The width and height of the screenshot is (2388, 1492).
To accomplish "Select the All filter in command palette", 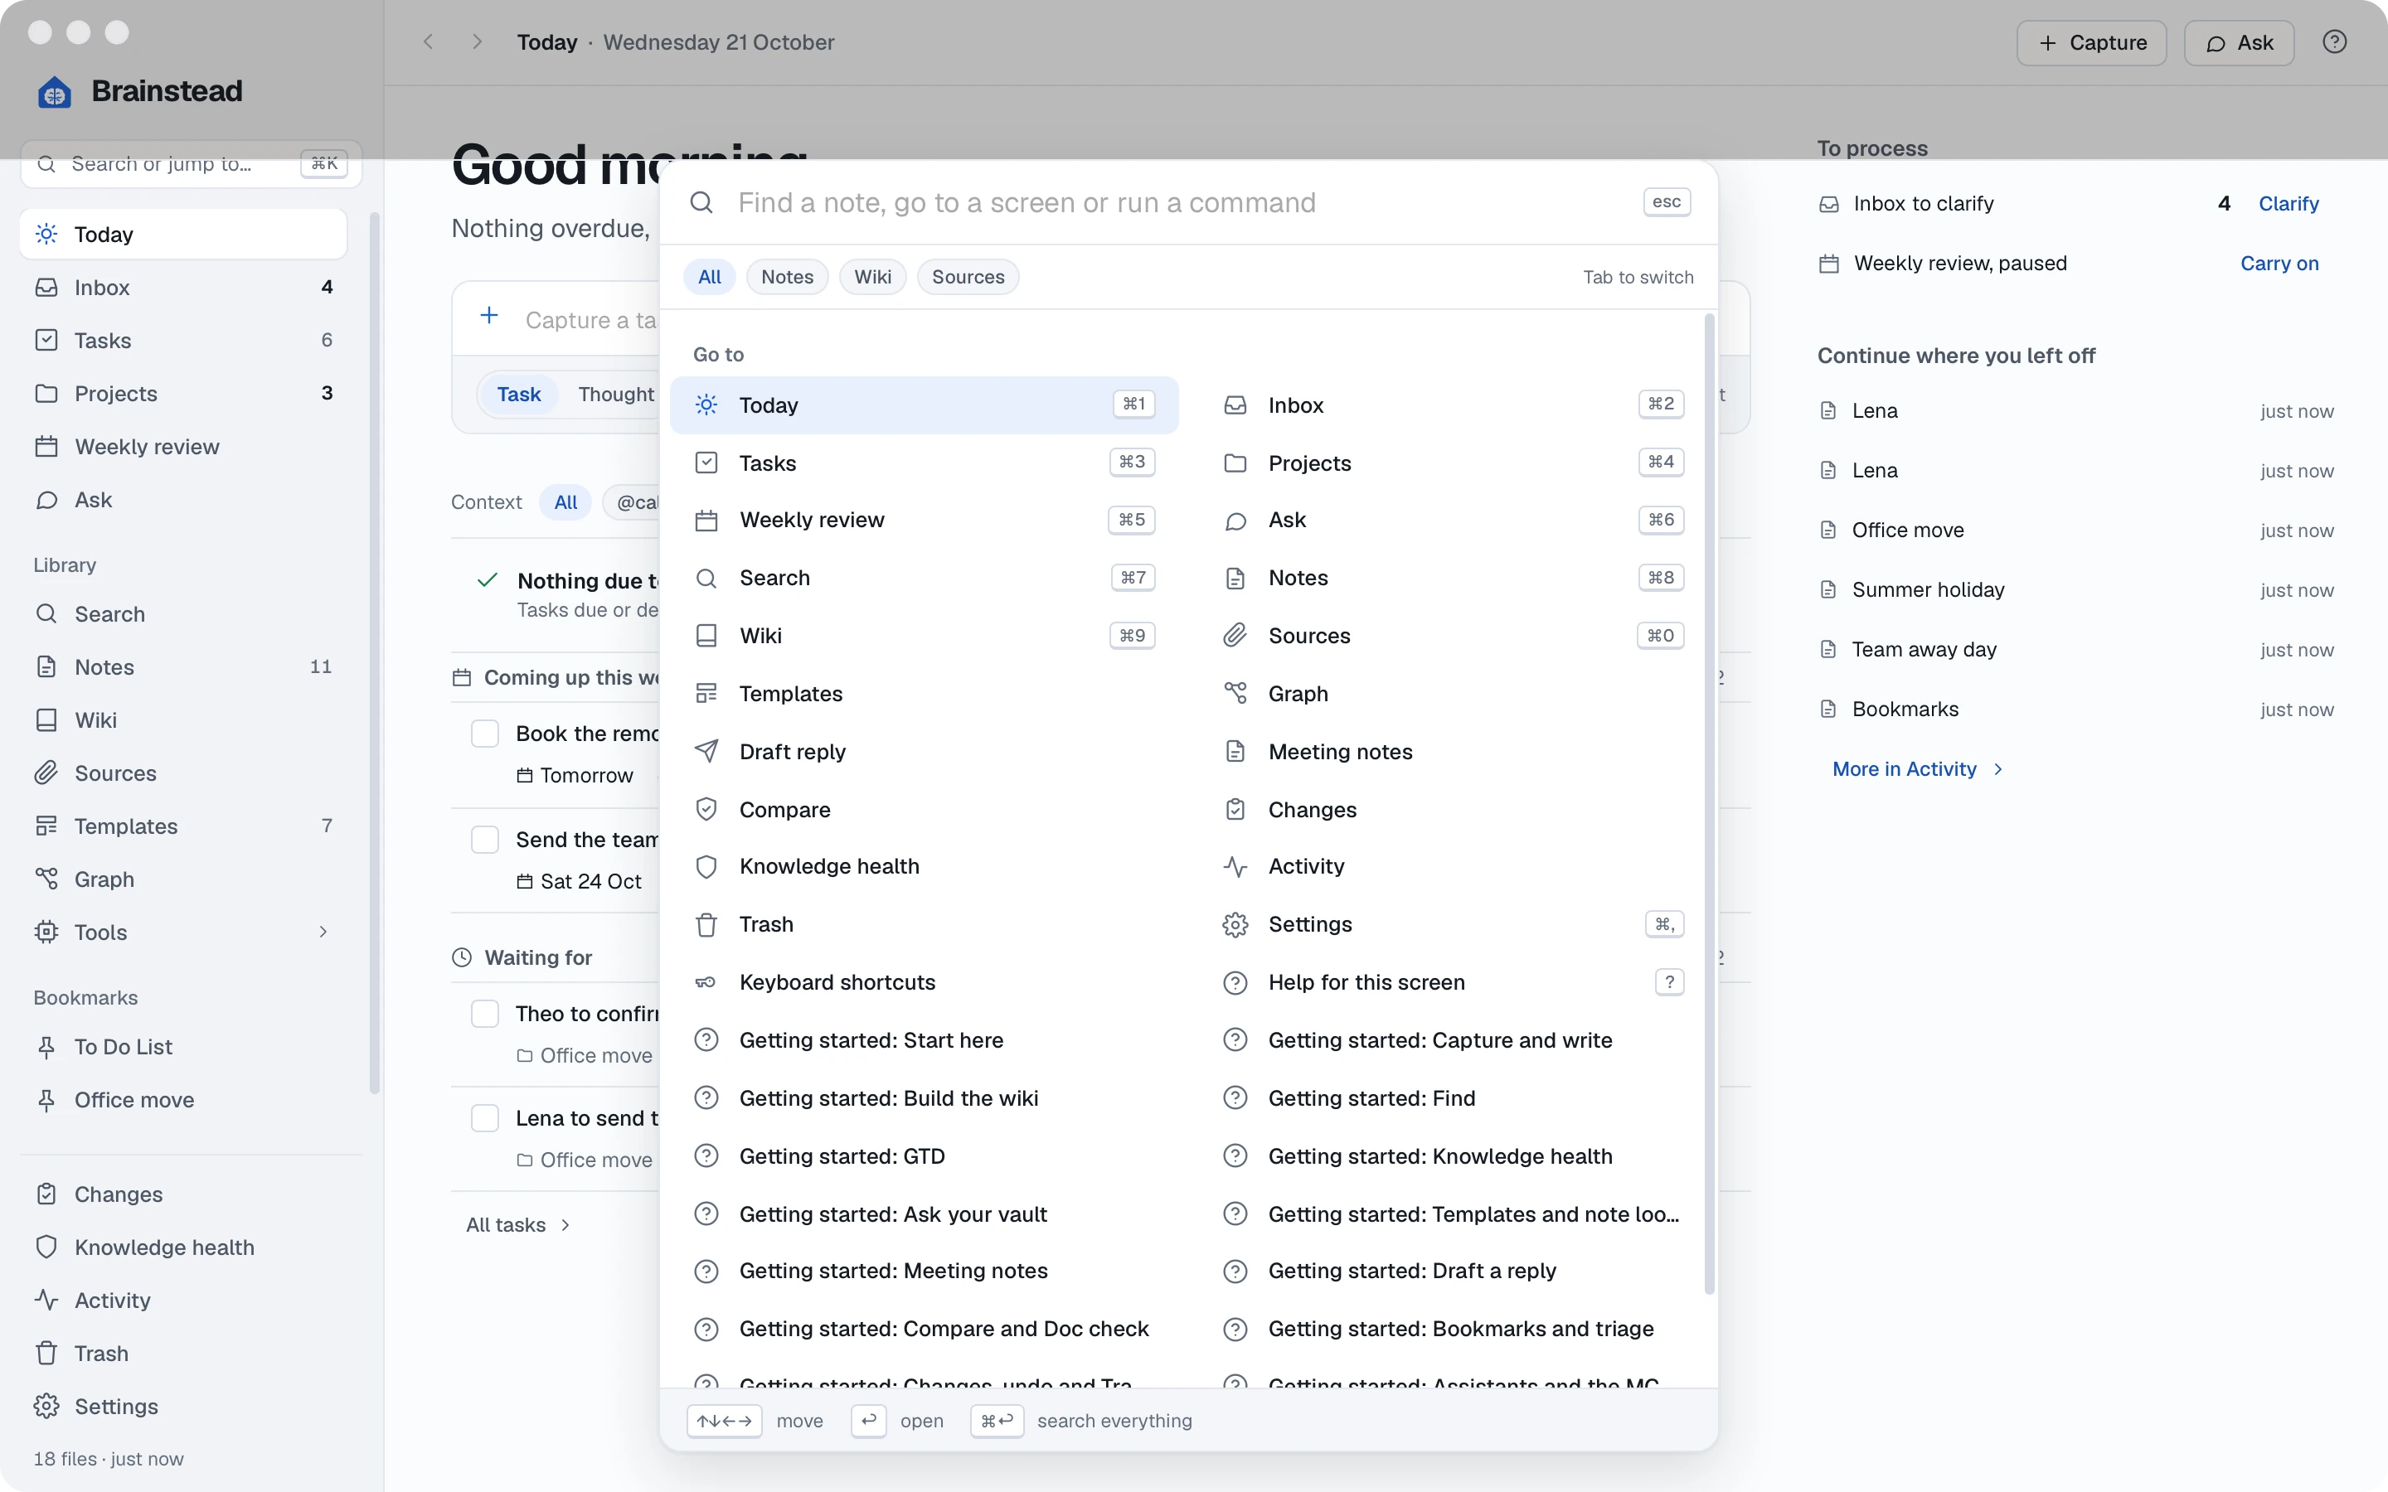I will click(710, 278).
